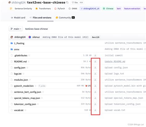This screenshot has height=127, width=146.
Task: Open the 1_Pooling folder
Action: click(19, 43)
